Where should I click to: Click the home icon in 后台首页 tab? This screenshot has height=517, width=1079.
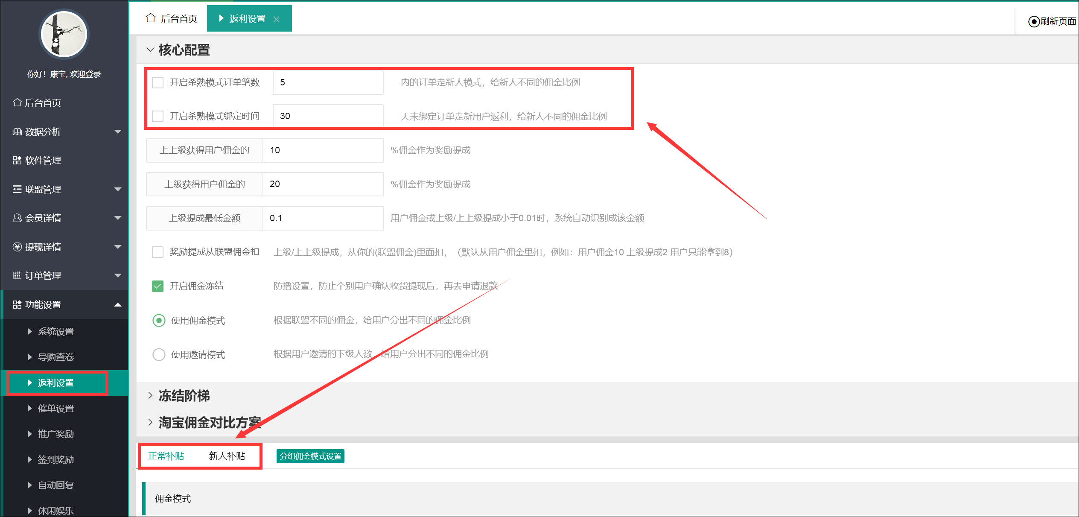150,18
